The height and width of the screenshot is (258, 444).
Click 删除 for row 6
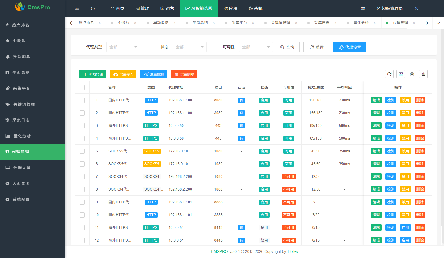(420, 164)
